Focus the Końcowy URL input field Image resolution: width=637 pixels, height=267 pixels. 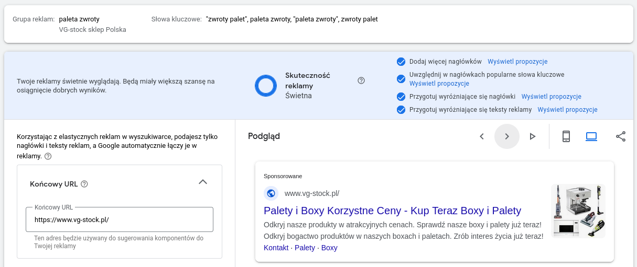[120, 219]
